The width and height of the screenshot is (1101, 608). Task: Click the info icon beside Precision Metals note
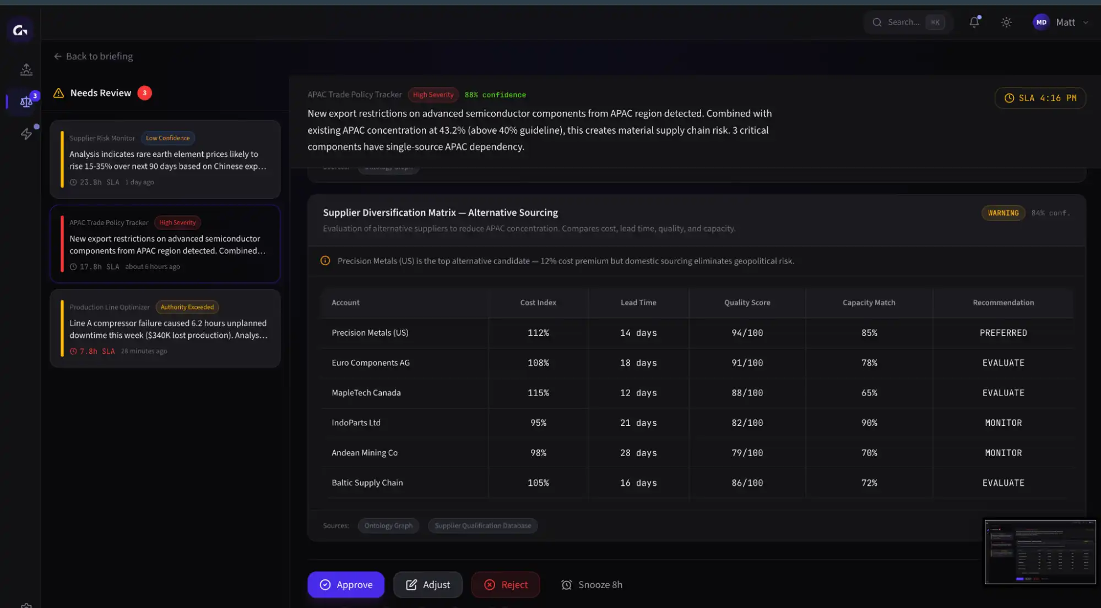pyautogui.click(x=325, y=261)
